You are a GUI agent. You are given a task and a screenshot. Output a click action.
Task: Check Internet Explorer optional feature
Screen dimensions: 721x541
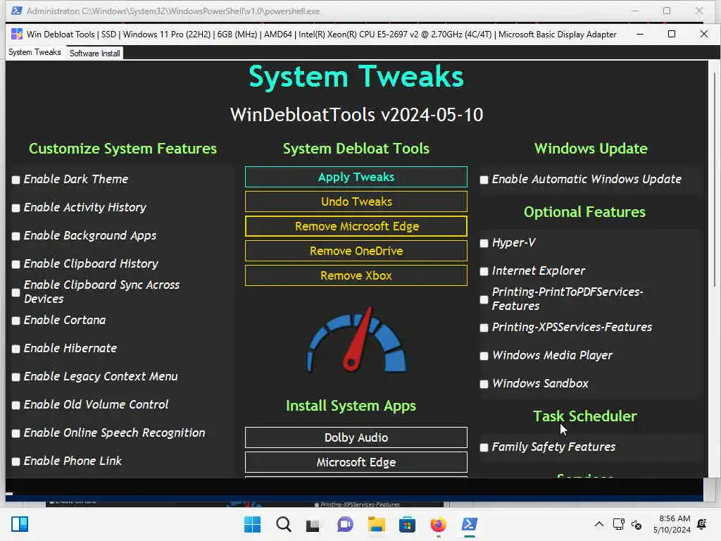coord(484,271)
